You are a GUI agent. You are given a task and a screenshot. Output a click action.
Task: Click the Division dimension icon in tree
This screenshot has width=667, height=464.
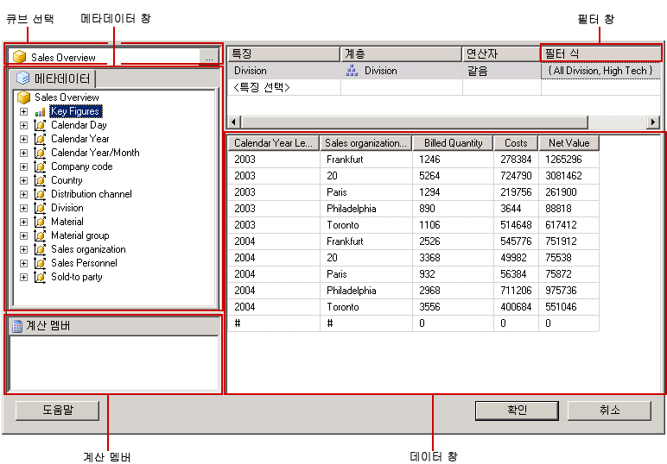point(40,208)
